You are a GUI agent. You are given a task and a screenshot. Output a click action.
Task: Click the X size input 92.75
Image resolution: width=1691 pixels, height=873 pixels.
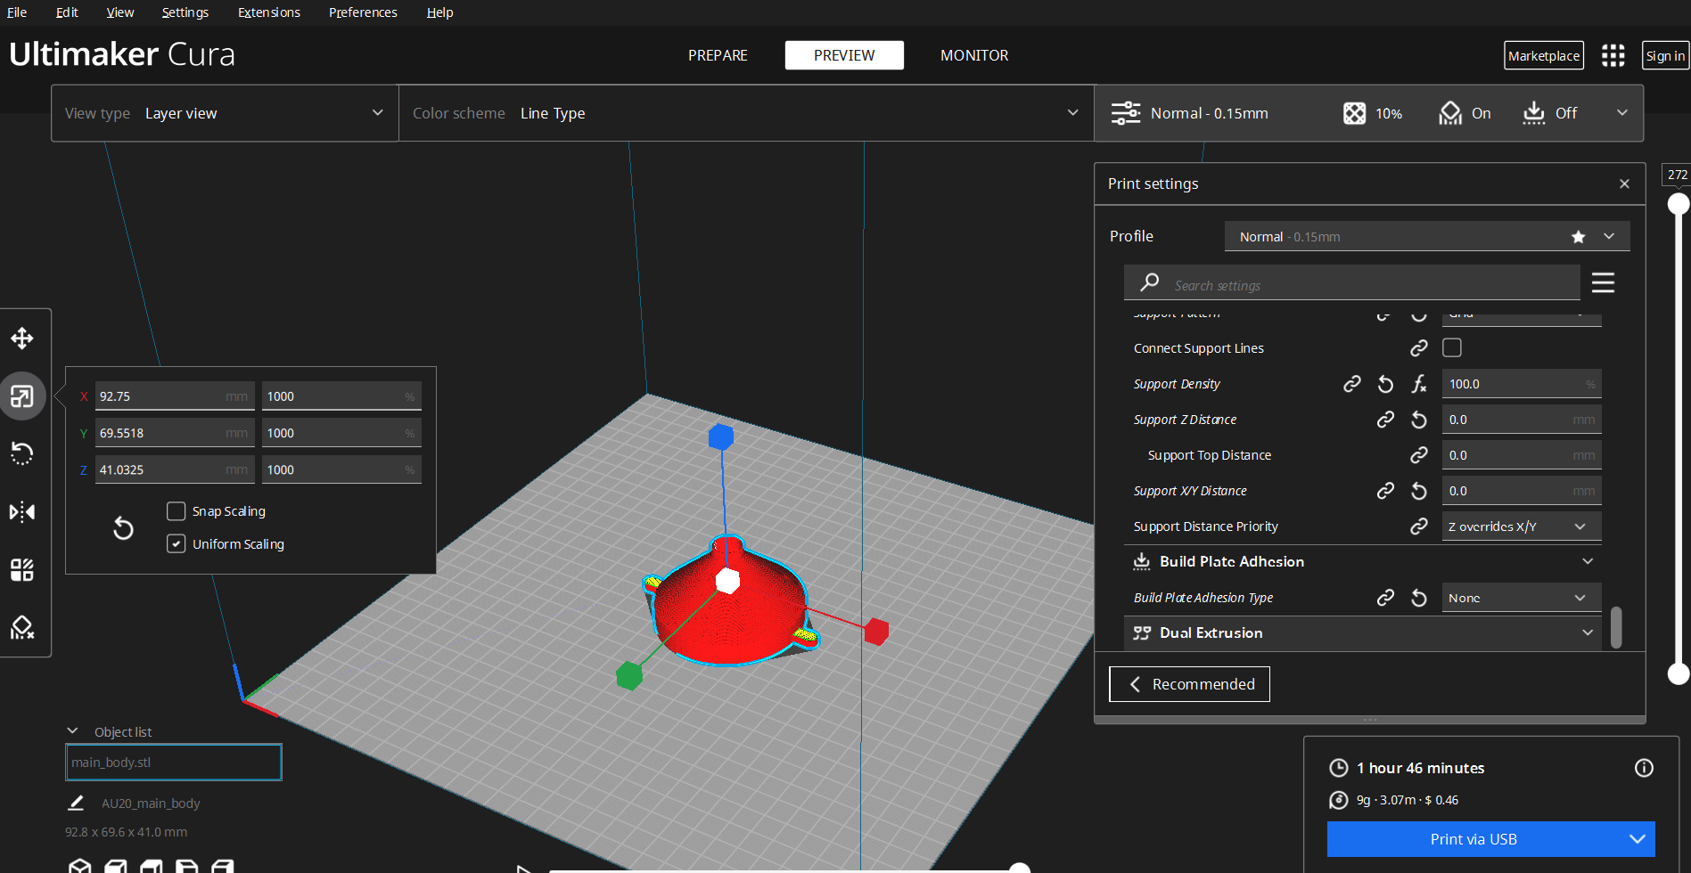(x=175, y=396)
